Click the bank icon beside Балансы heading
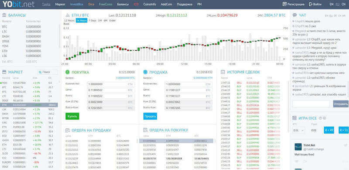The image size is (349, 170). pos(4,15)
